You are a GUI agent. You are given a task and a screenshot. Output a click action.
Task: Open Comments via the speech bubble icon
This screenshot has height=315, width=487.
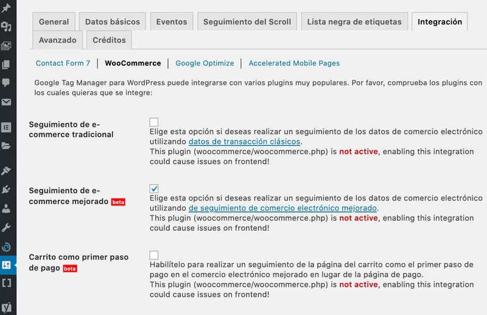coord(6,83)
